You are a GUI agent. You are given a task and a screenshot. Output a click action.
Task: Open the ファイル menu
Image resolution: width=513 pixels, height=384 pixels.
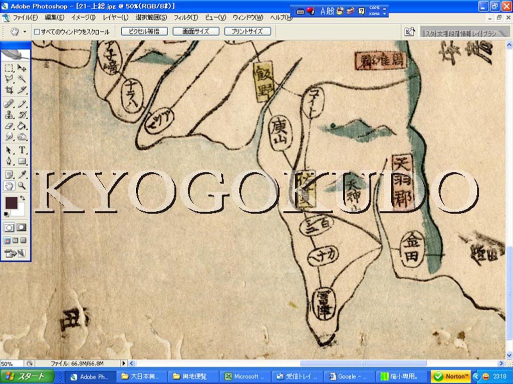click(x=25, y=17)
